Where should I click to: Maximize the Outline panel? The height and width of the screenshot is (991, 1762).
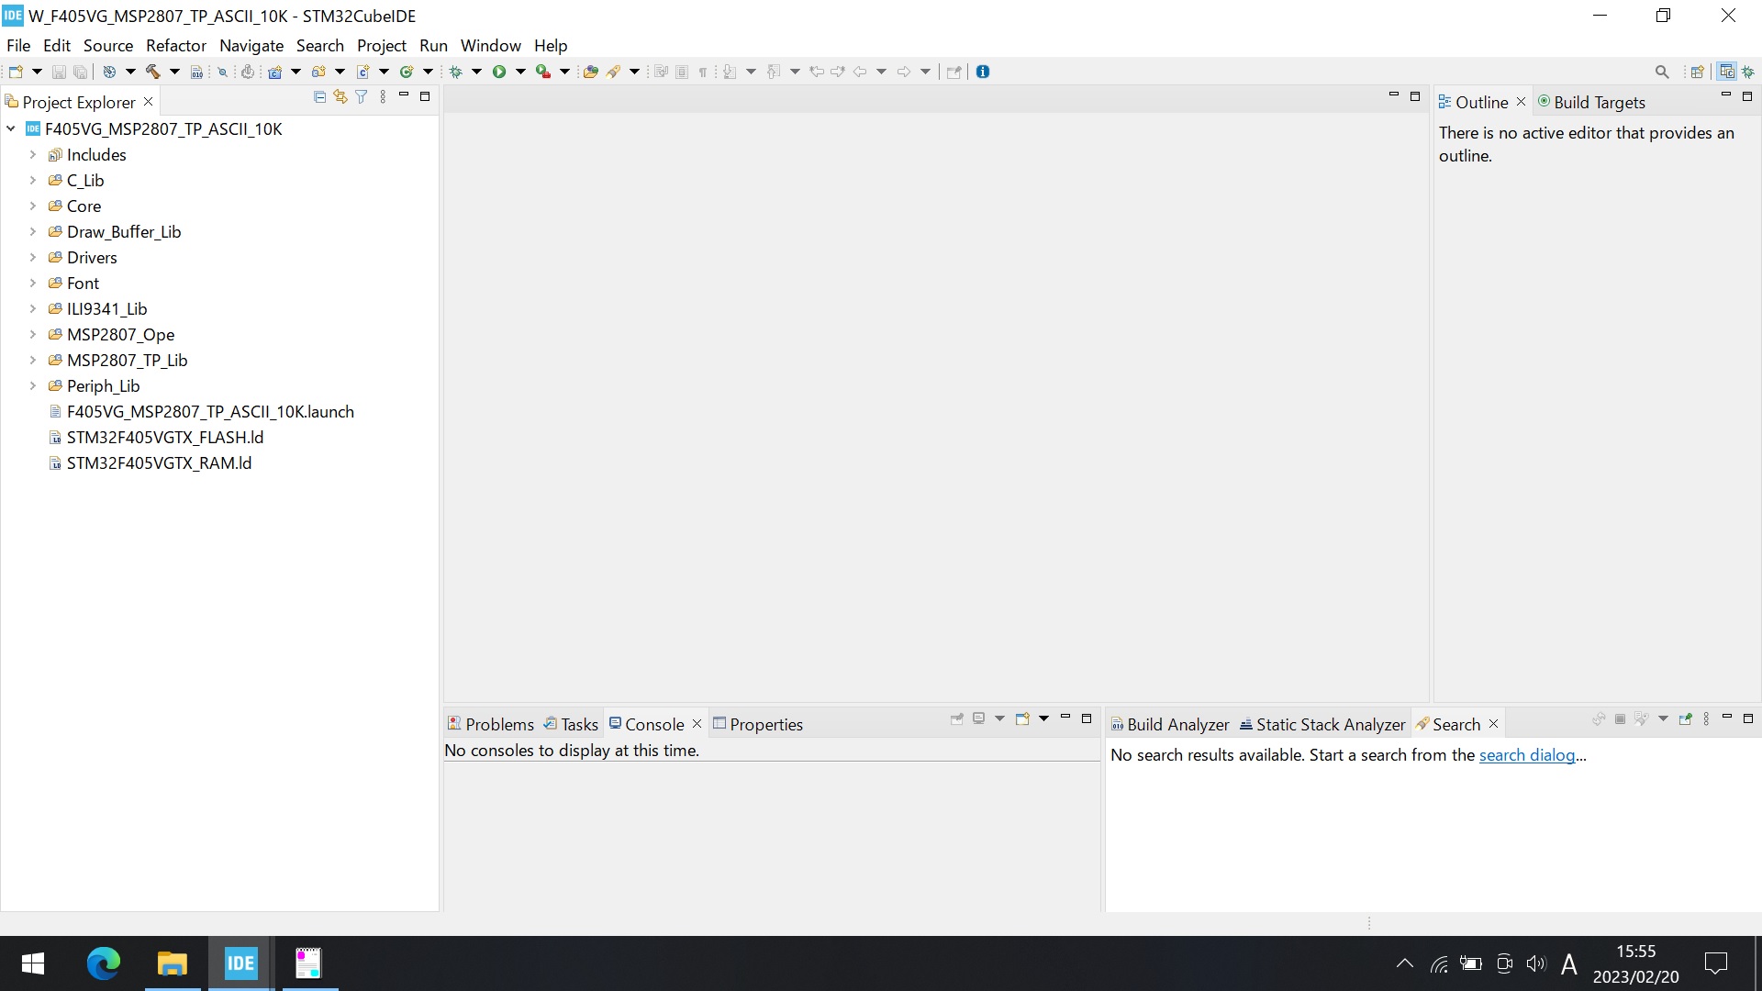1747,95
